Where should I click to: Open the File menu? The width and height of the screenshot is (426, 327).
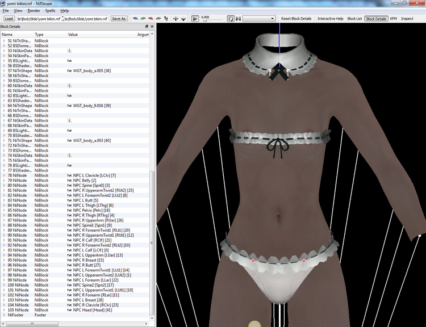6,11
